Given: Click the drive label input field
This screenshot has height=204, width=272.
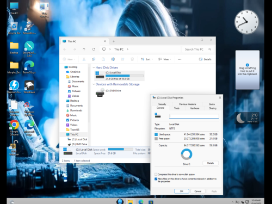Looking at the screenshot, I should click(194, 116).
